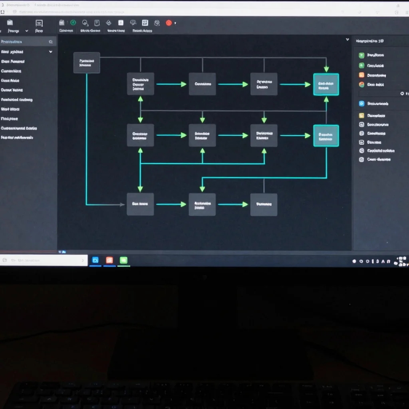
Task: Click the yellow square icon in the right panel
Action: pyautogui.click(x=361, y=115)
